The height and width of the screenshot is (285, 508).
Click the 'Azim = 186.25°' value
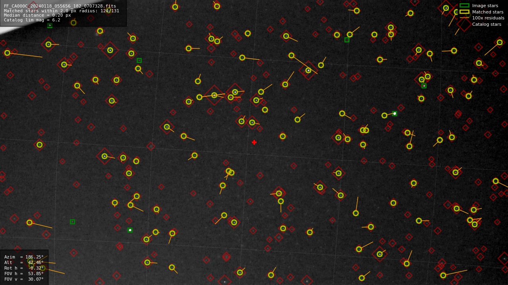[24, 257]
